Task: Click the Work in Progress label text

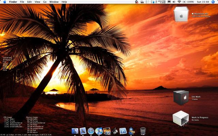Action: click(200, 117)
